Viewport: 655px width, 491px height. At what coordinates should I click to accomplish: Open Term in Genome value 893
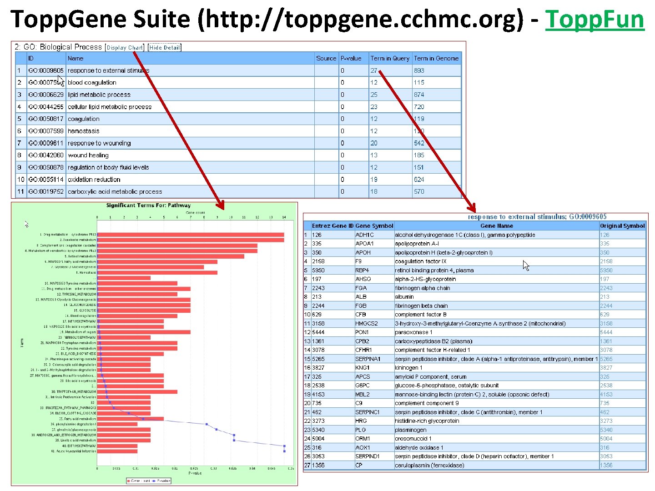(x=419, y=70)
